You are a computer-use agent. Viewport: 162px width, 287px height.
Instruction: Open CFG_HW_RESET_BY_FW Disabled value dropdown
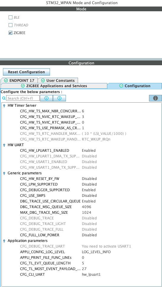point(89,179)
